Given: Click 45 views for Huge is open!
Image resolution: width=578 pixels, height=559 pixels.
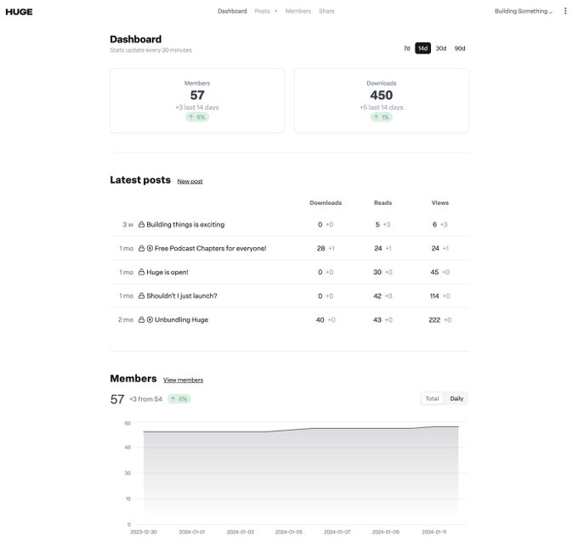Looking at the screenshot, I should [434, 272].
